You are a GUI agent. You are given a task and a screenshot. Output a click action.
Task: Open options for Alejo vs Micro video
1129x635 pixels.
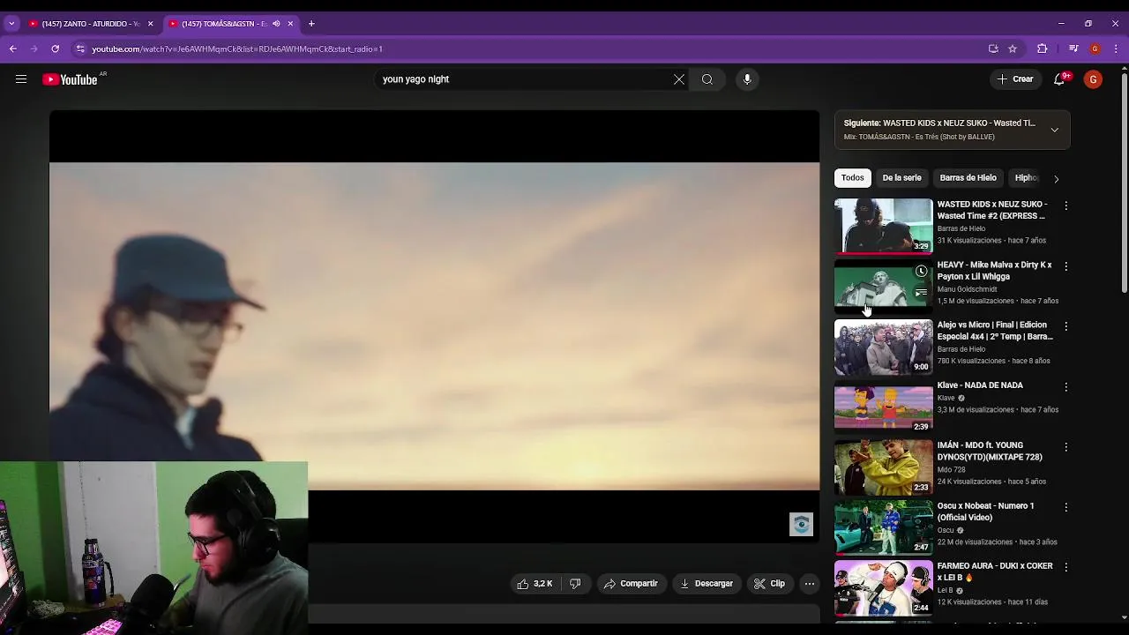(1065, 326)
